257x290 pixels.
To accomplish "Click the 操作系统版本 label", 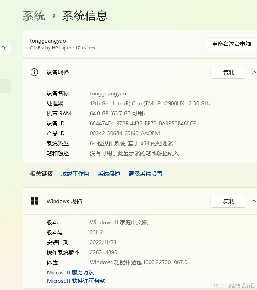I will pos(63,252).
